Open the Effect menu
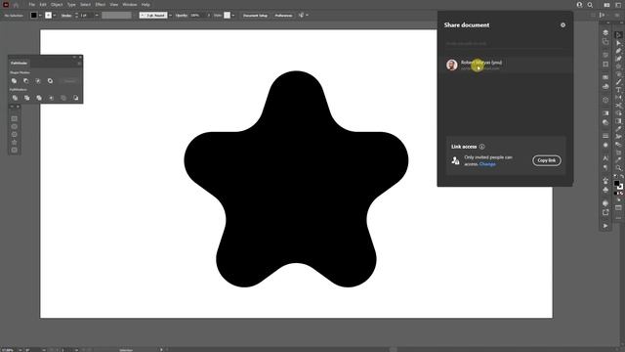The height and width of the screenshot is (352, 625). [x=100, y=5]
